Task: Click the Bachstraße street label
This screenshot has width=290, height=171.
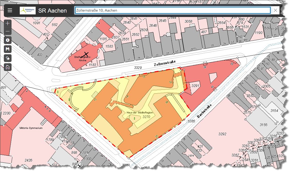Action: coord(204,111)
